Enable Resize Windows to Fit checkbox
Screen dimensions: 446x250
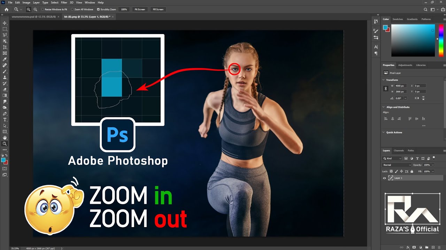(43, 9)
